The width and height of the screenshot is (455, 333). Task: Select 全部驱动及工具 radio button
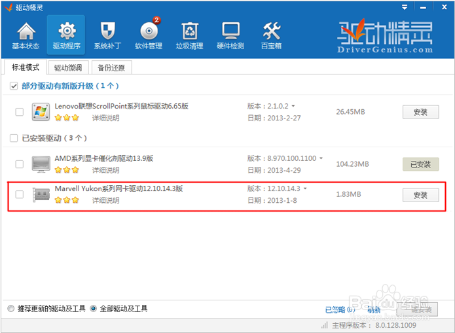tap(93, 308)
